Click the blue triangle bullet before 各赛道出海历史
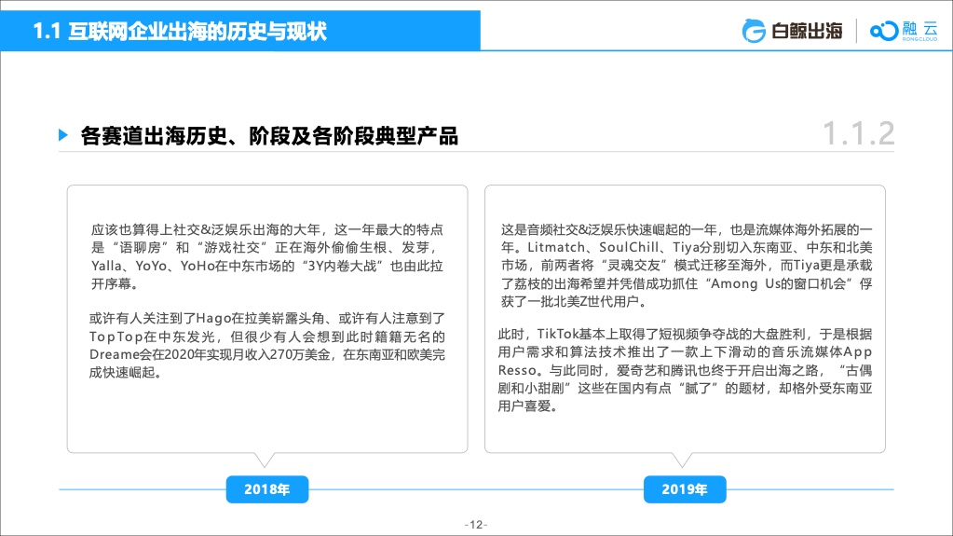The width and height of the screenshot is (953, 536). (63, 135)
